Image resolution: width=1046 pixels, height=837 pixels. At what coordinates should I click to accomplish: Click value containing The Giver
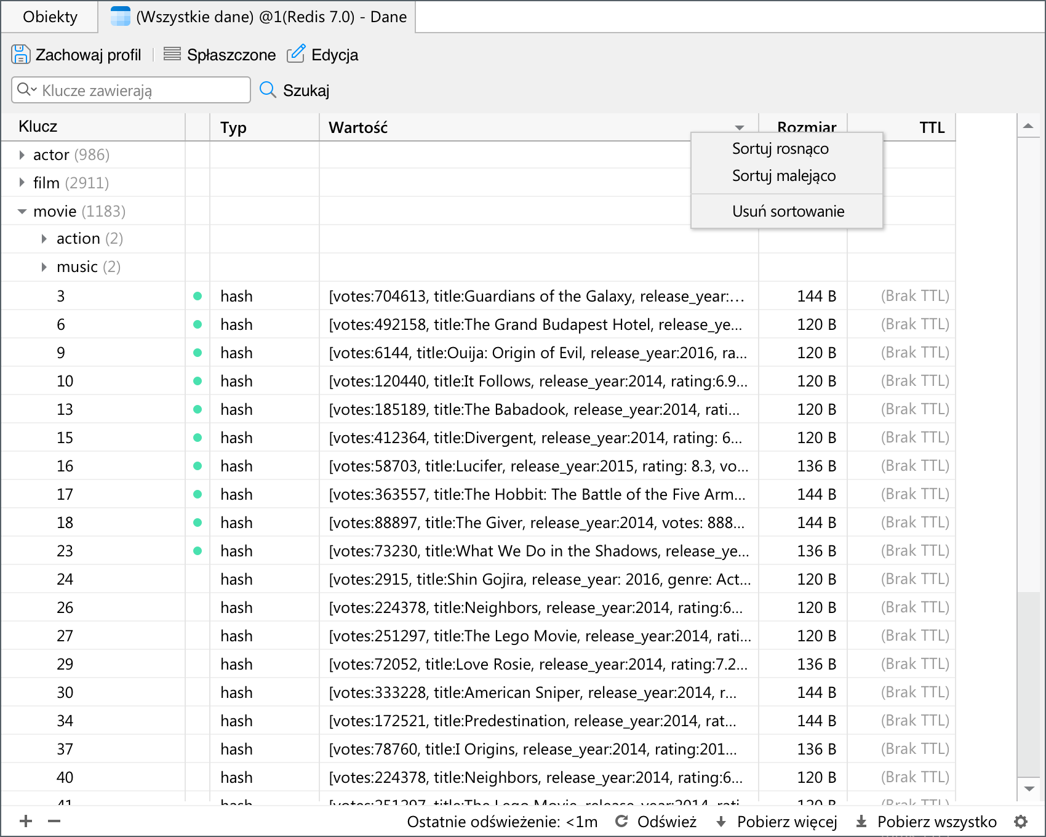pyautogui.click(x=538, y=523)
